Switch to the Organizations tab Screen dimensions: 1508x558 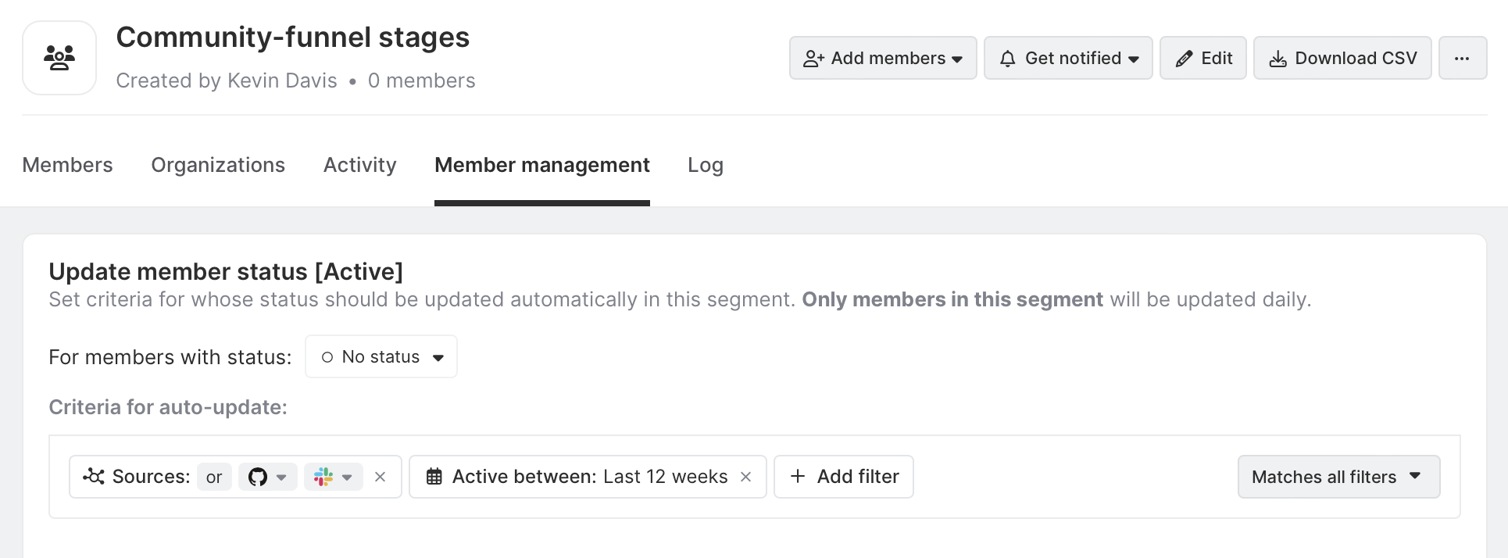click(x=218, y=165)
